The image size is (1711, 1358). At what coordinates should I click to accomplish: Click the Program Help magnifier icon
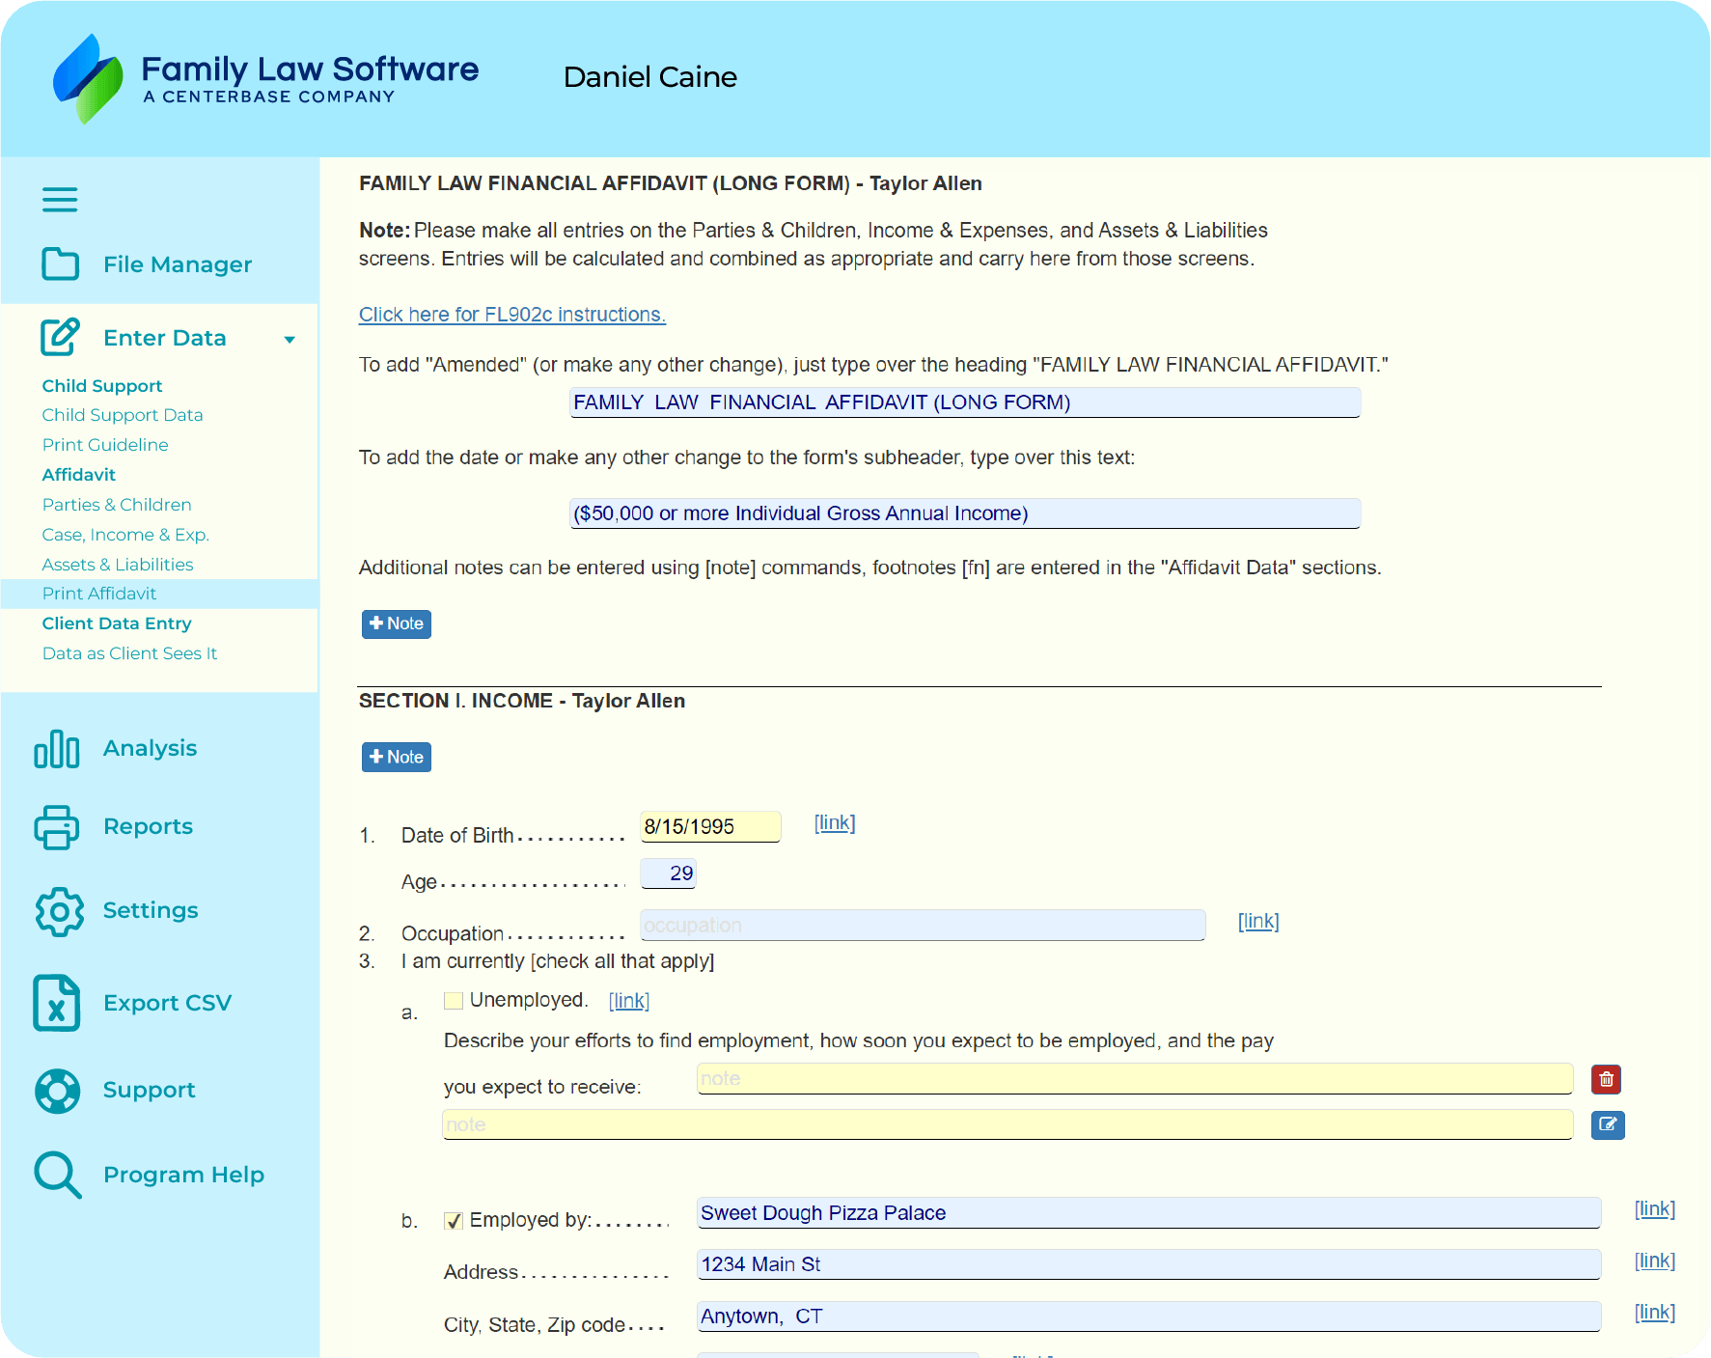(x=58, y=1175)
